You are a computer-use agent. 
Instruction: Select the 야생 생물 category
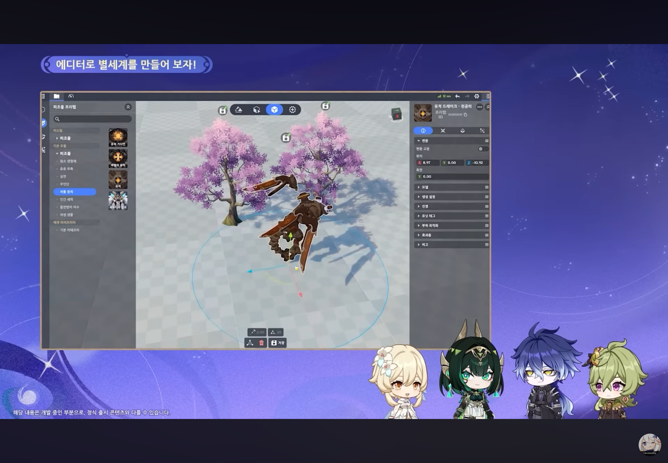[66, 215]
